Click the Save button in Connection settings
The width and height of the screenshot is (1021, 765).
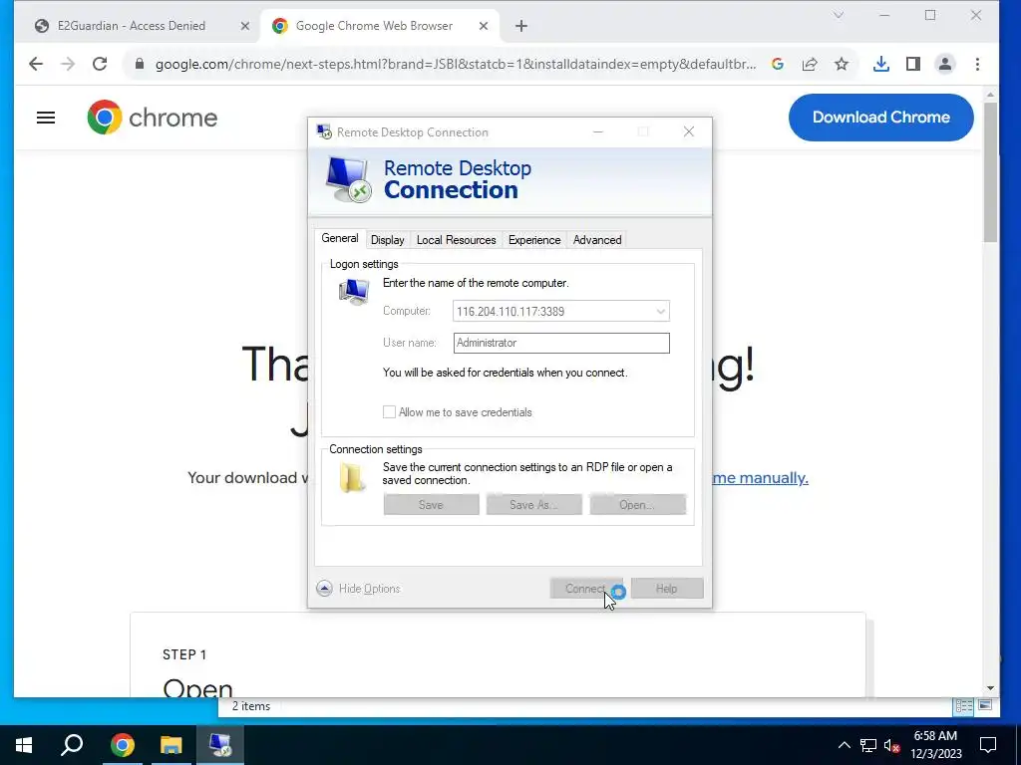tap(431, 505)
